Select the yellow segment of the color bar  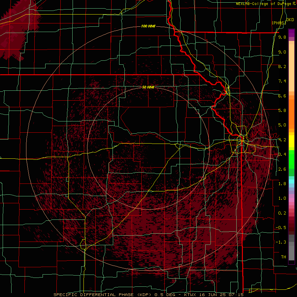pos(291,141)
